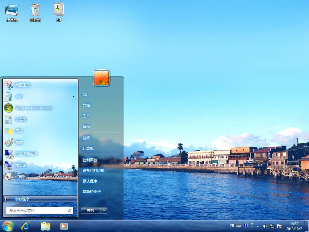
Task: Launch Windows Media Center from Start menu
Action: coord(33,108)
